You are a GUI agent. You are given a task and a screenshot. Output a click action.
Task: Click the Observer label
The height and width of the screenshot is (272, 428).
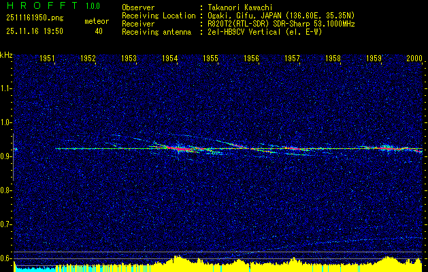[x=138, y=7]
